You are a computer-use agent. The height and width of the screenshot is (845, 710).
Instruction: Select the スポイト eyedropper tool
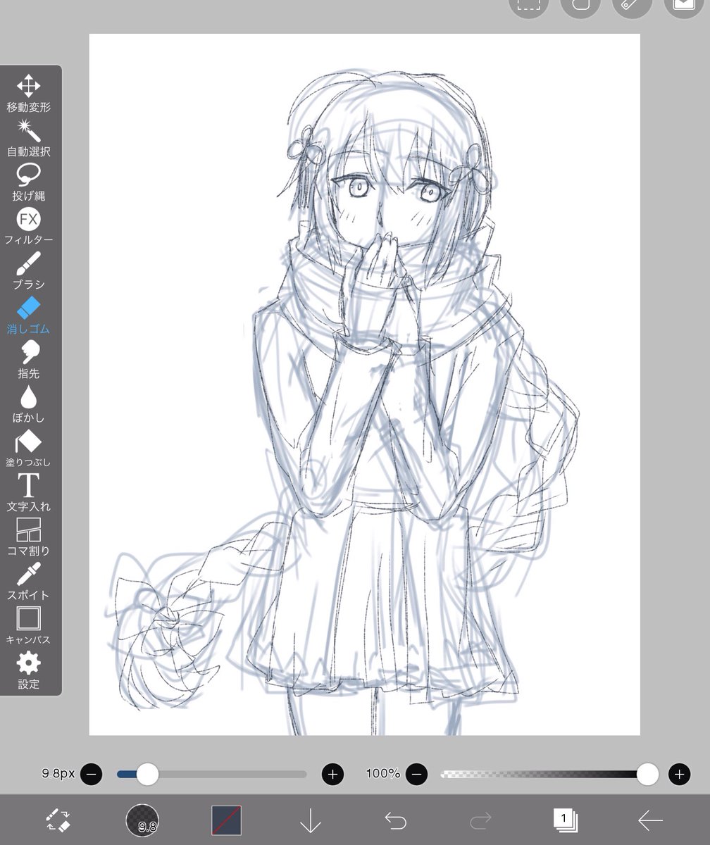[29, 581]
